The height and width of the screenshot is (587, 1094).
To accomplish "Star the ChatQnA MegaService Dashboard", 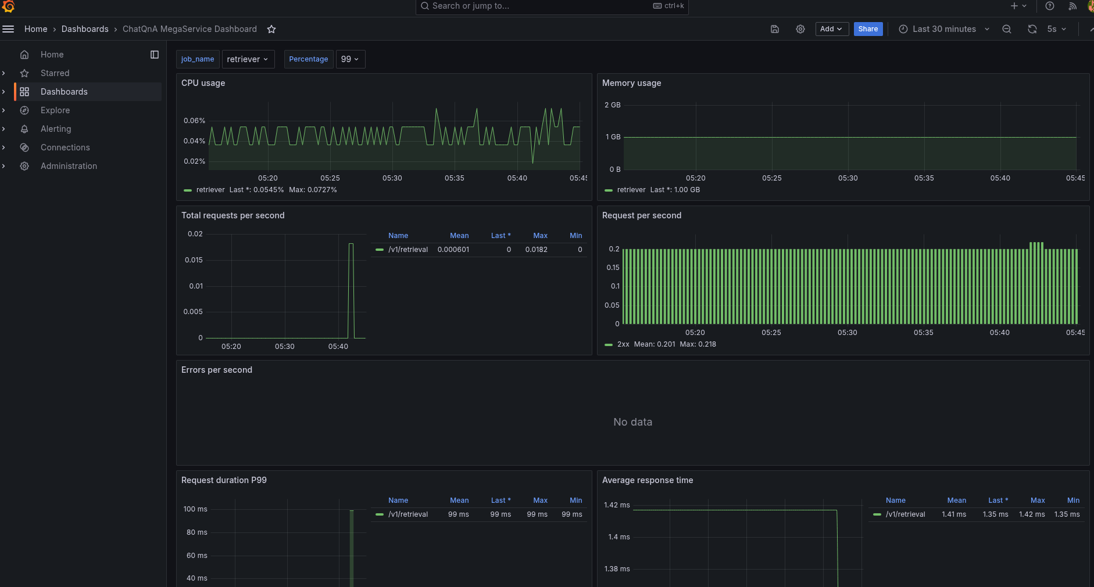I will pyautogui.click(x=271, y=29).
